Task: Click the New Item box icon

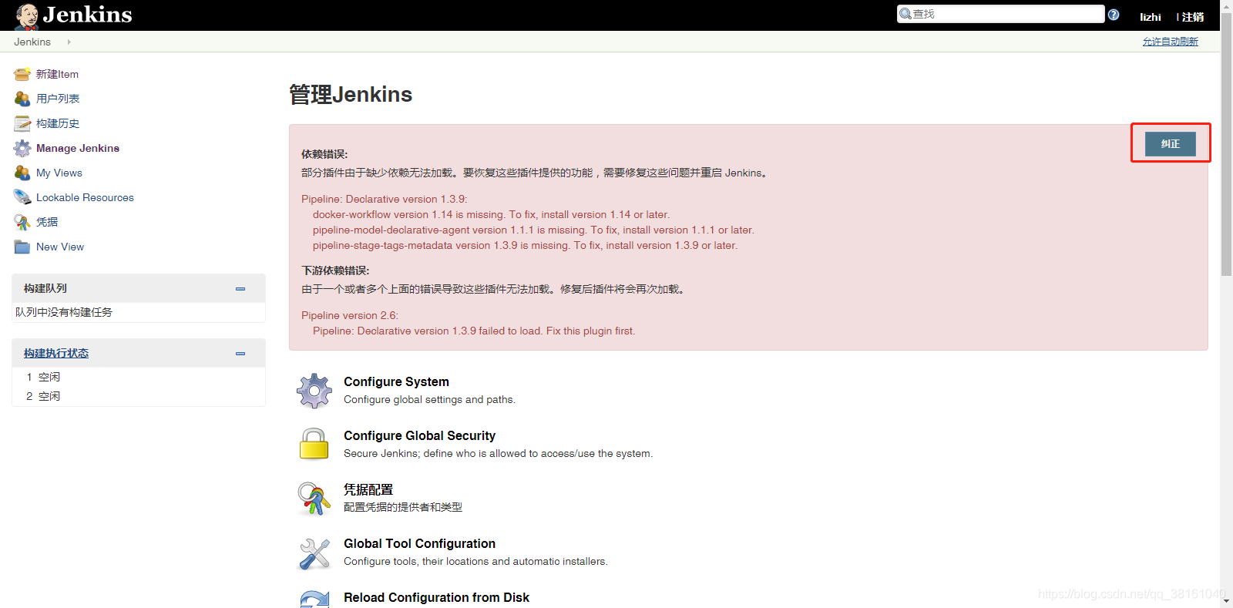Action: pyautogui.click(x=22, y=74)
